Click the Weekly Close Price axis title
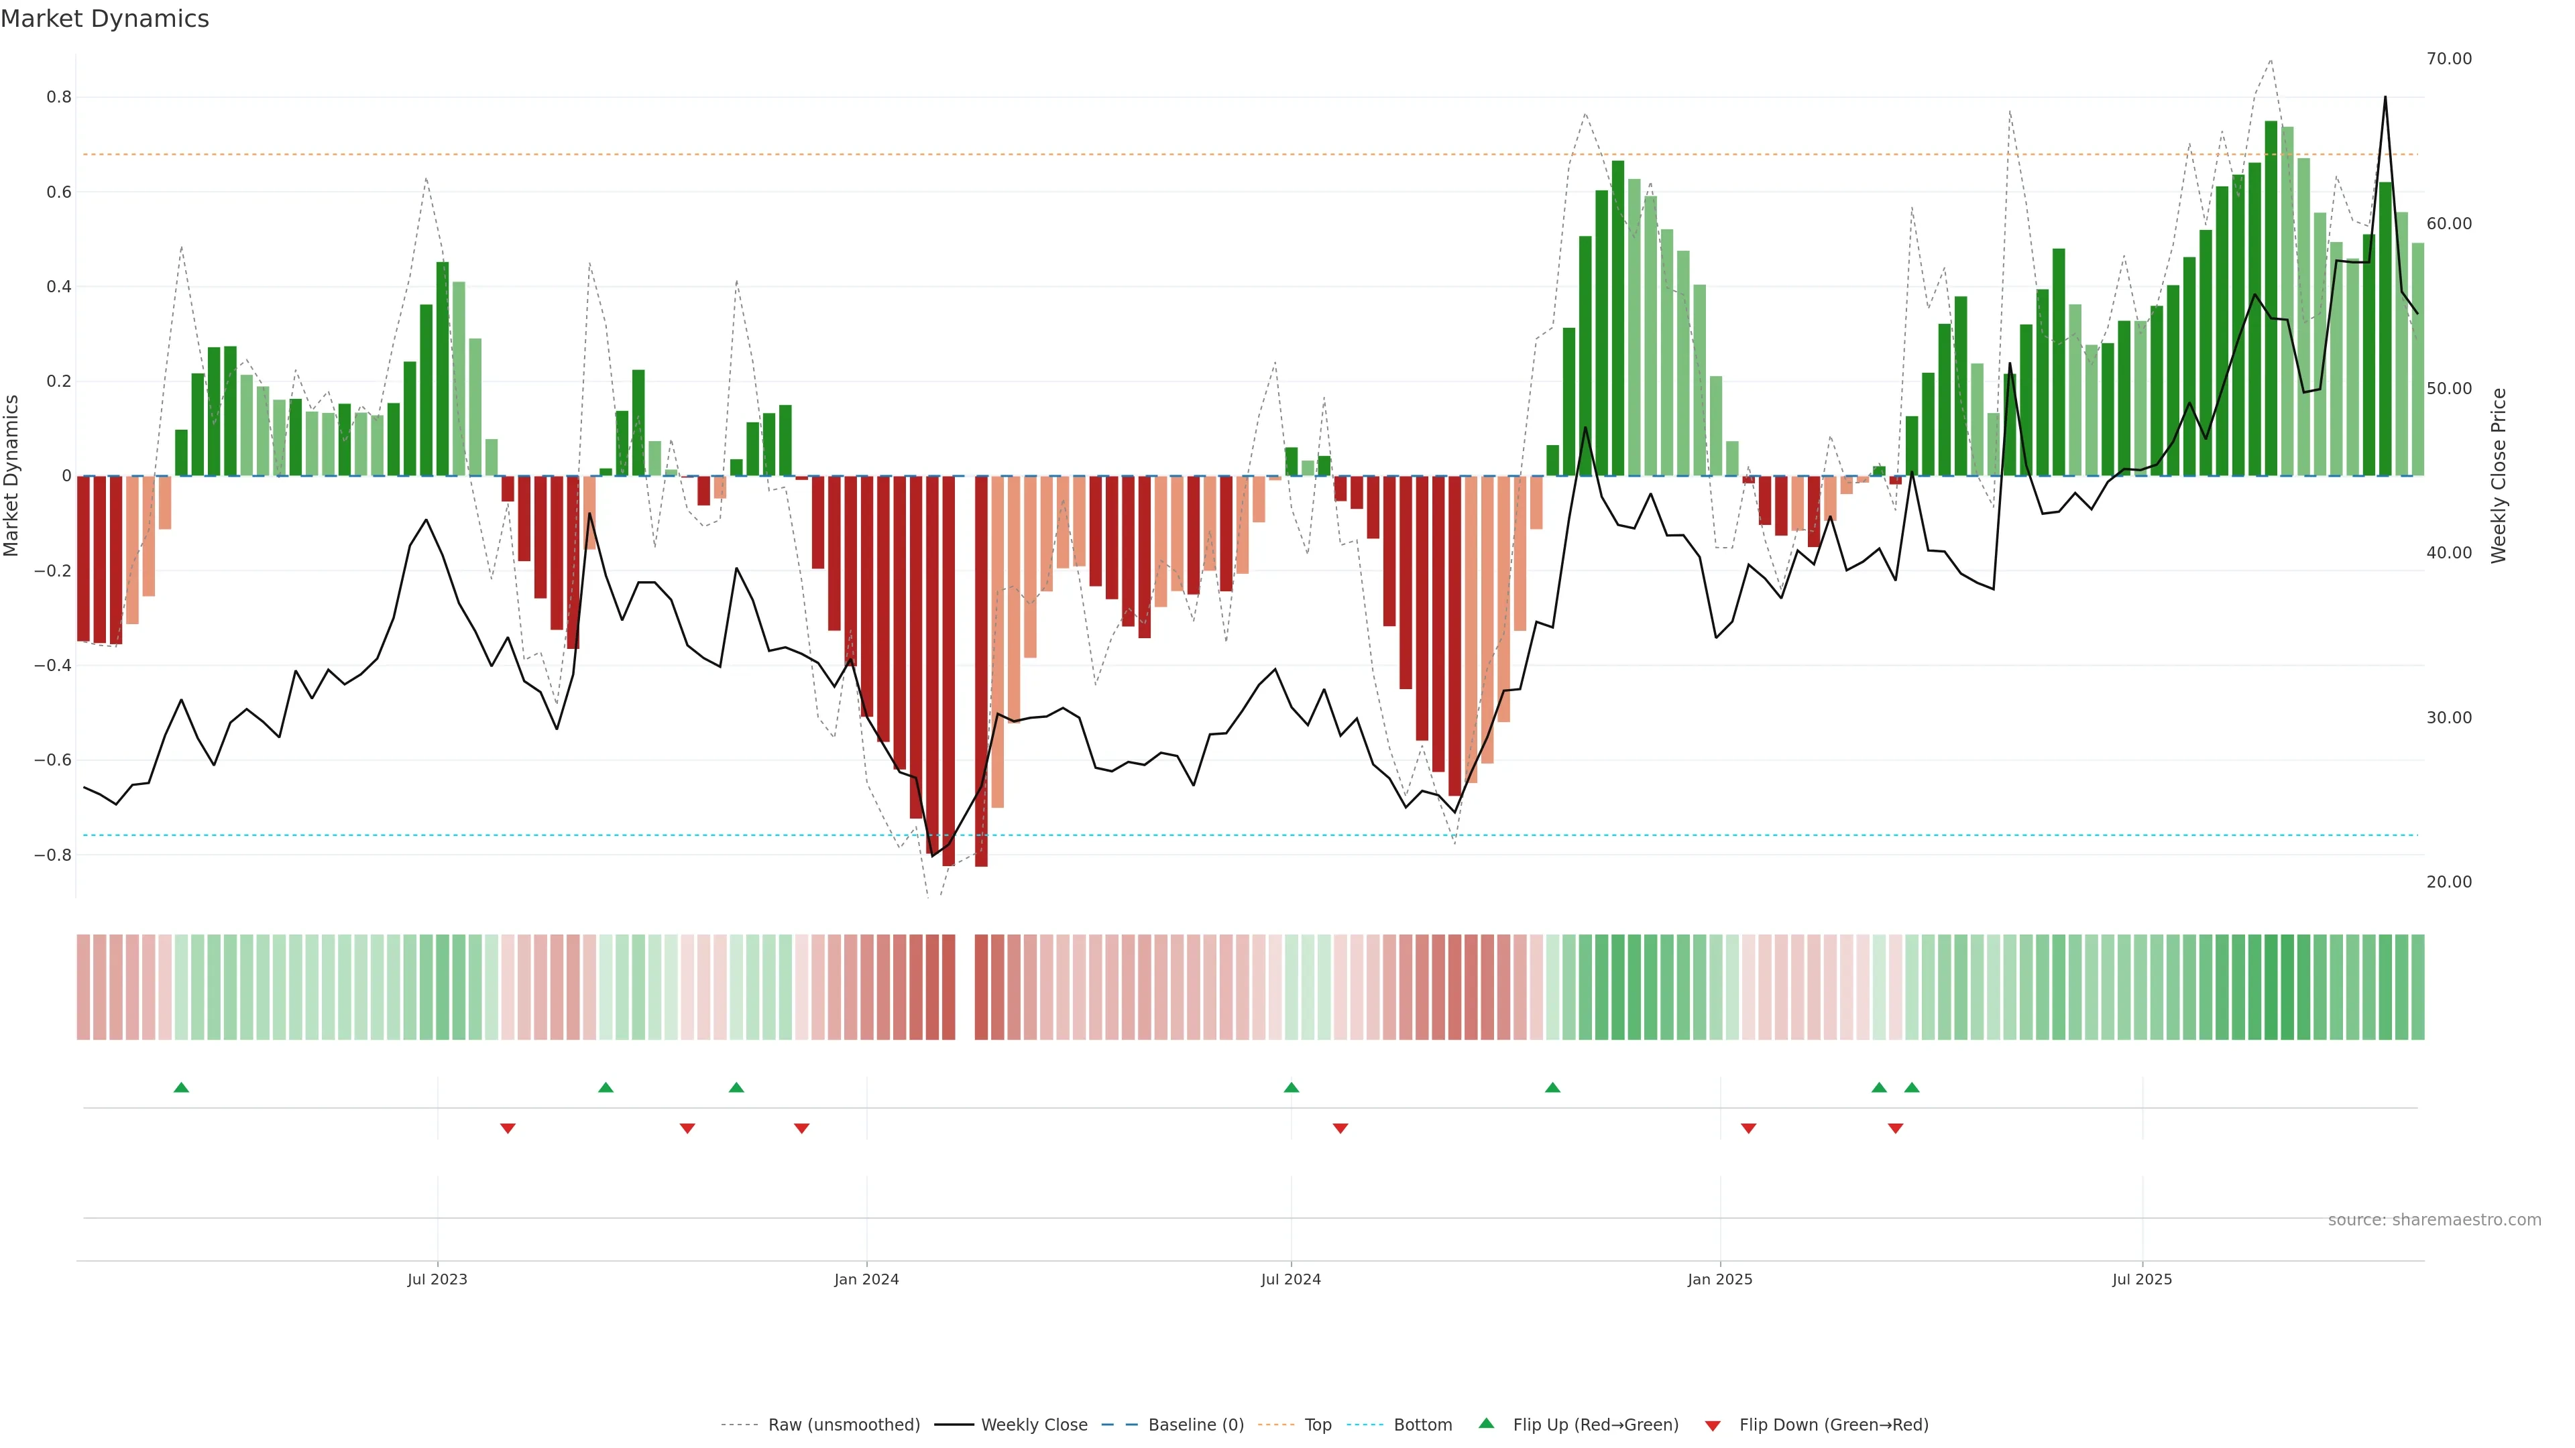Screen dimensions: 2575x1448 click(2498, 476)
